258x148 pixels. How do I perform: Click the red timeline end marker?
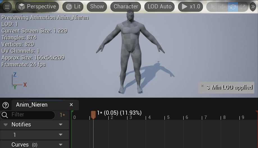[257, 112]
